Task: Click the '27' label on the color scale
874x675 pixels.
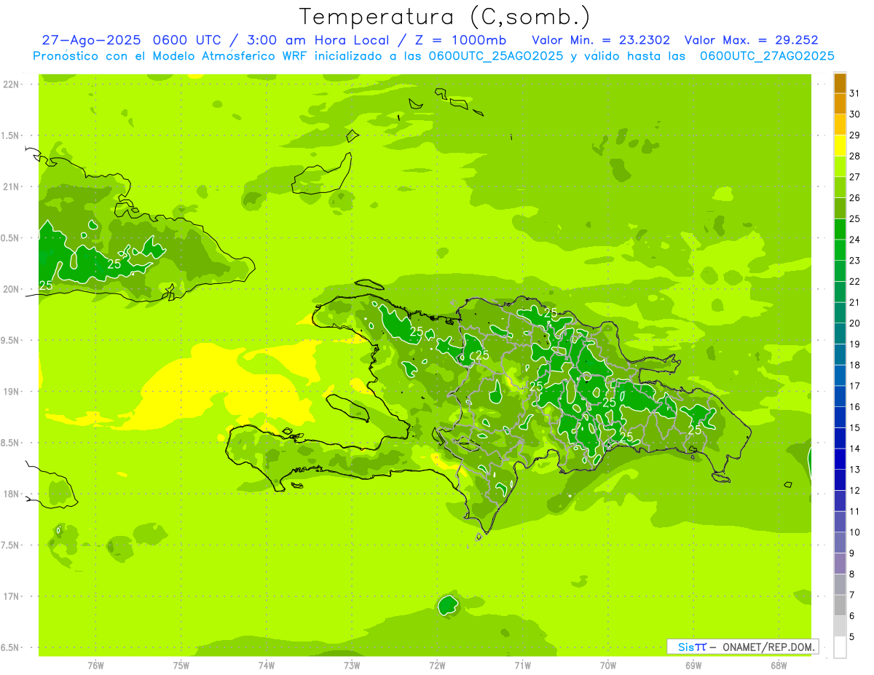Action: [x=855, y=177]
